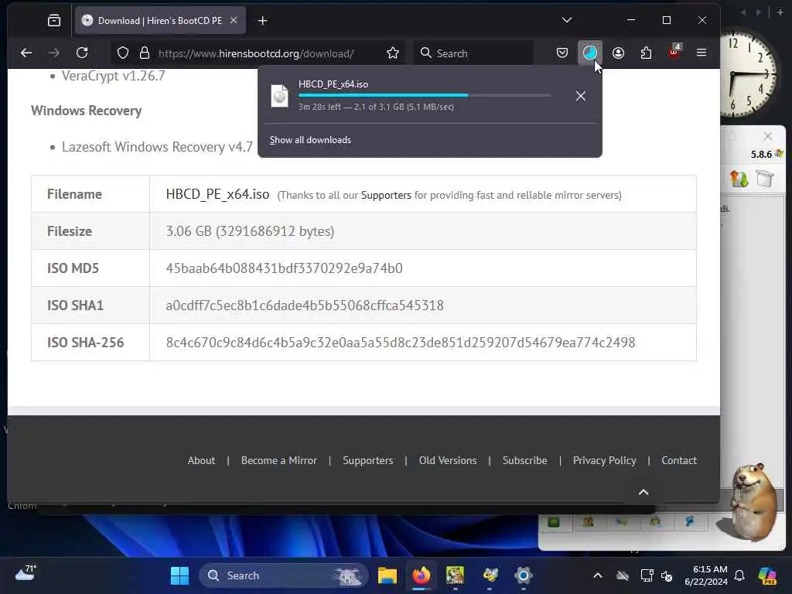Screen dimensions: 792x594
Task: Show hidden system tray icons chevron
Action: pyautogui.click(x=597, y=575)
